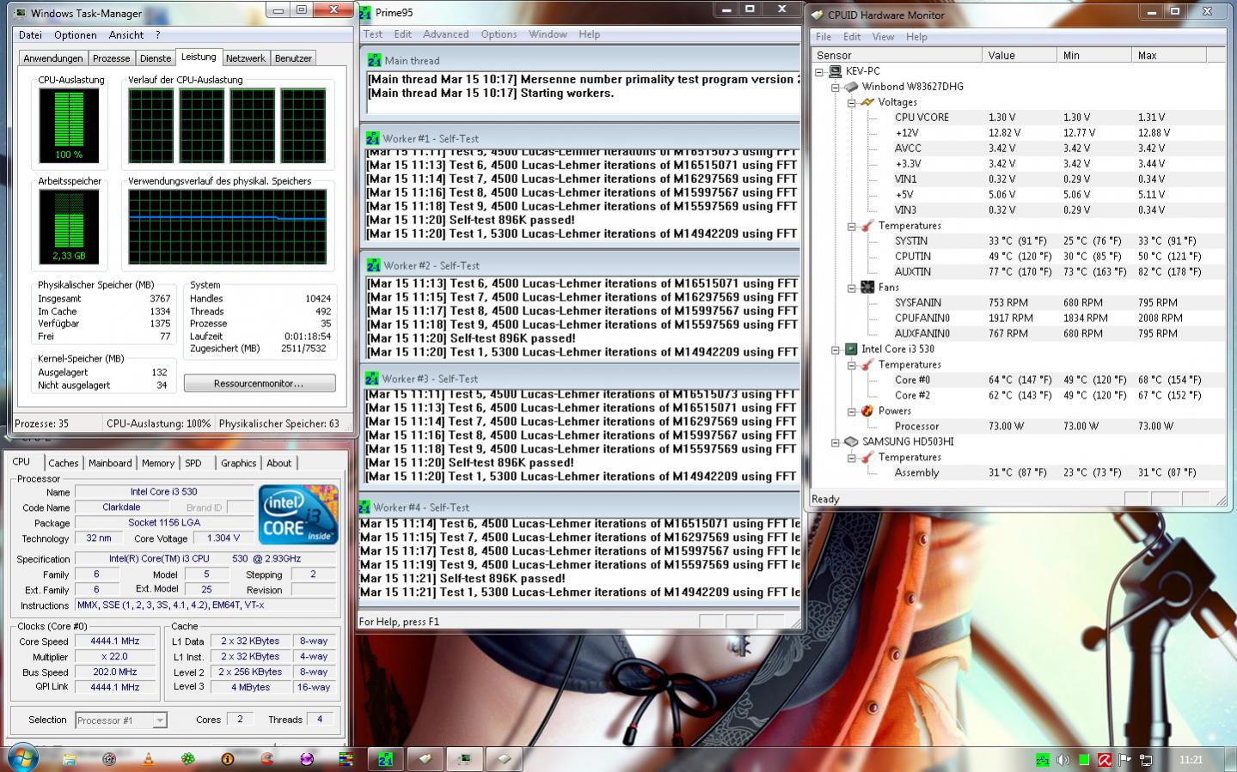Image resolution: width=1237 pixels, height=772 pixels.
Task: Open the Windows Start orb
Action: 22,758
